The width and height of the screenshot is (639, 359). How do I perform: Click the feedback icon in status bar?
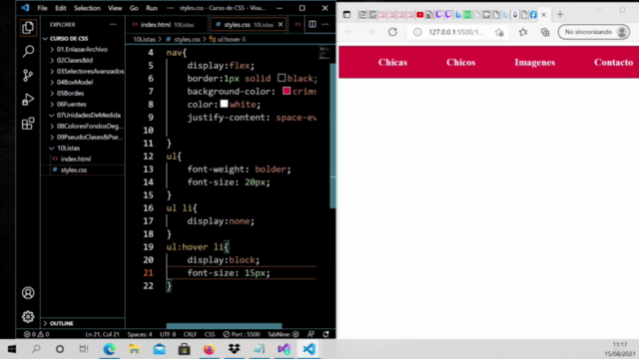tap(311, 334)
